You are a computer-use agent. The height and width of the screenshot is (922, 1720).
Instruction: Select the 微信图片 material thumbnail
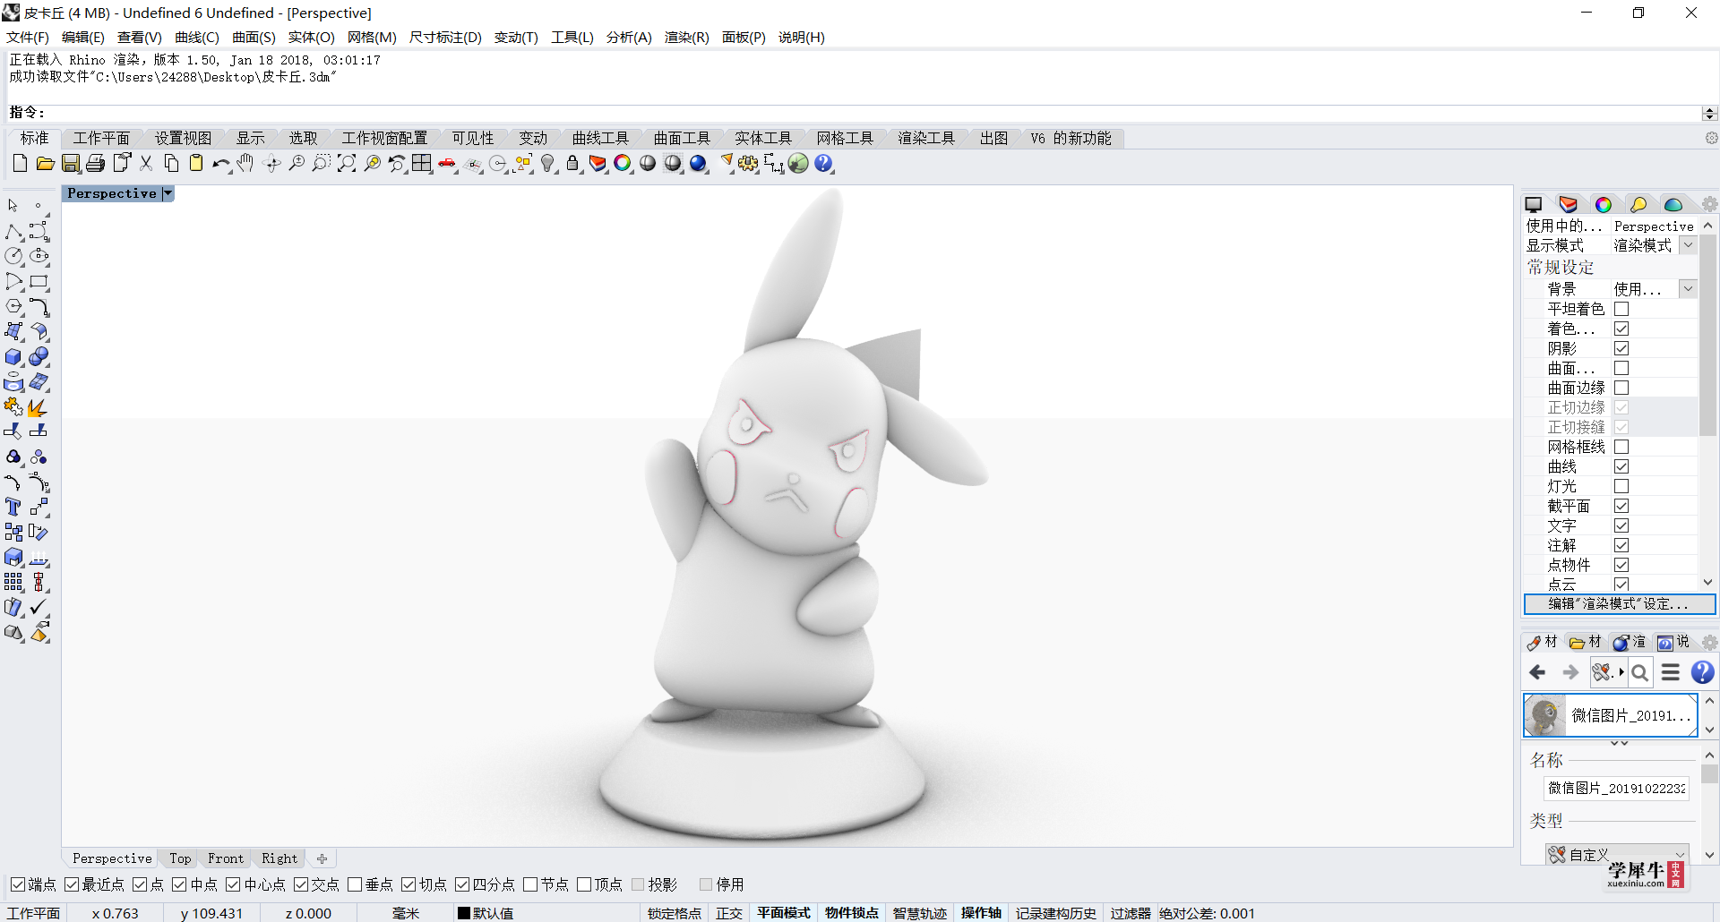tap(1545, 715)
